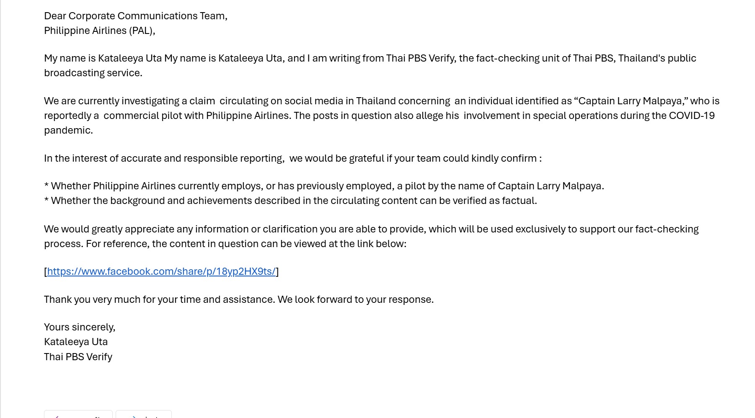Click the signature name 'Kataleeya Uta'
The image size is (755, 418).
76,342
